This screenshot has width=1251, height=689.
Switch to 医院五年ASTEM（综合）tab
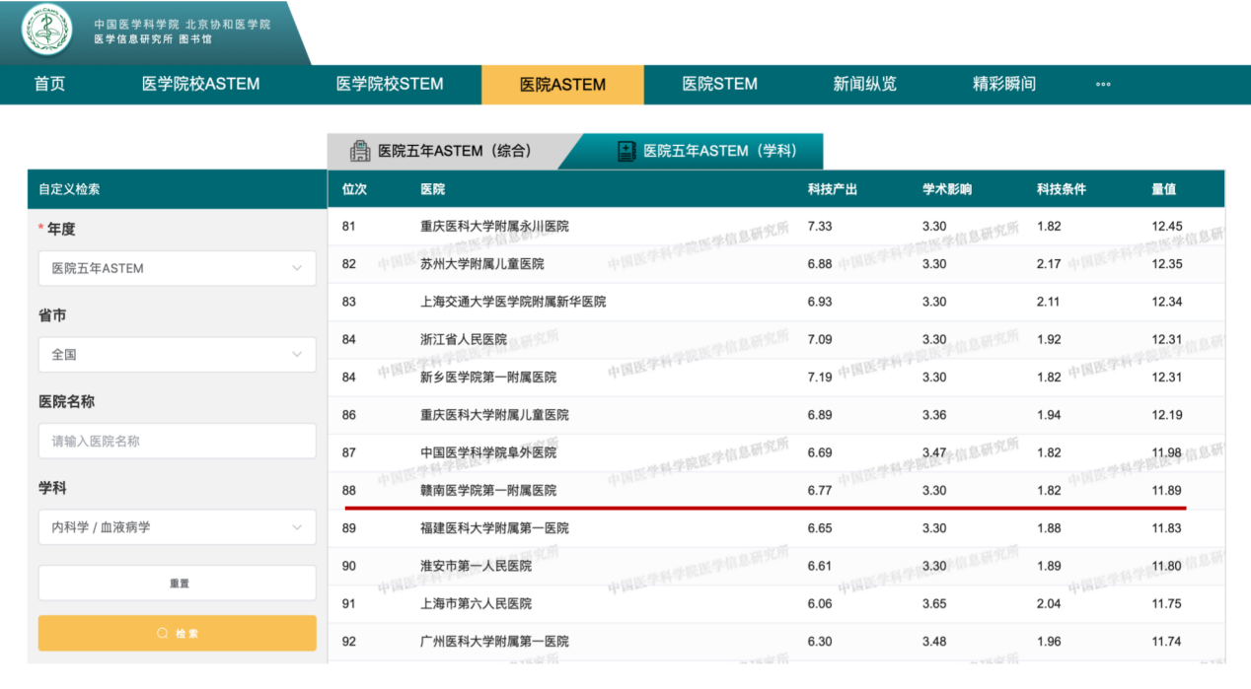click(x=454, y=151)
